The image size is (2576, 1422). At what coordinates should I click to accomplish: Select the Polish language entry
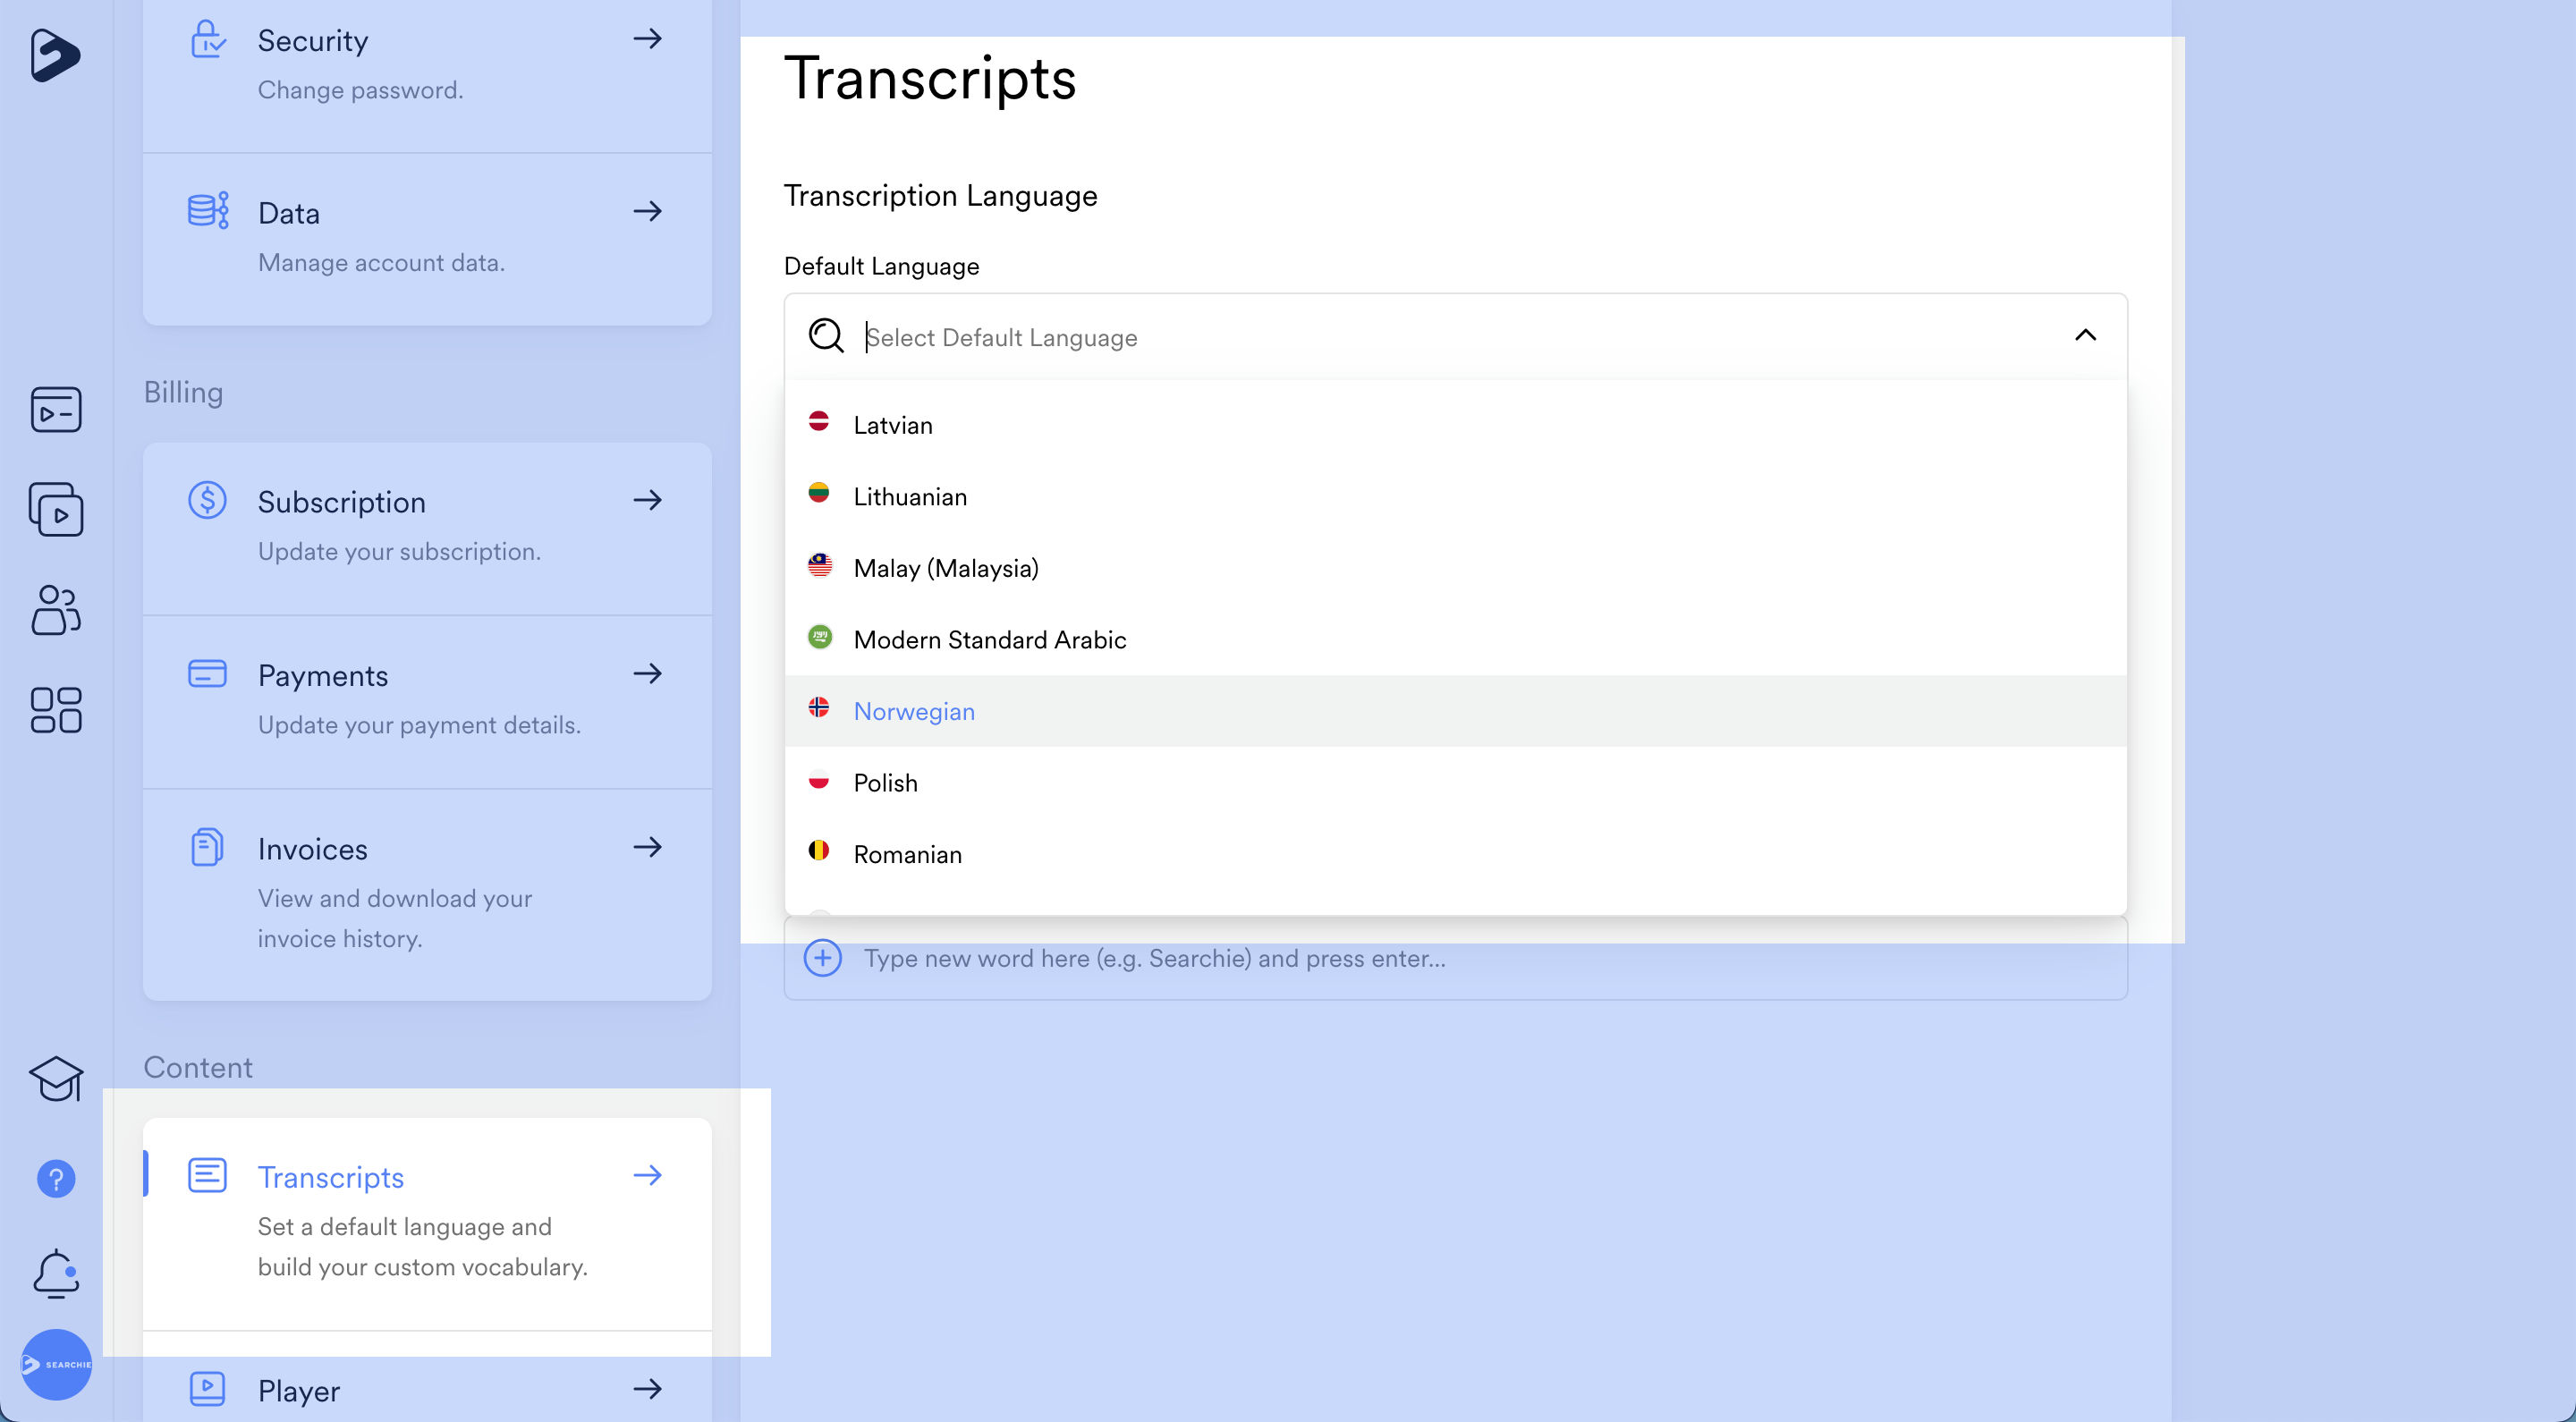click(885, 783)
